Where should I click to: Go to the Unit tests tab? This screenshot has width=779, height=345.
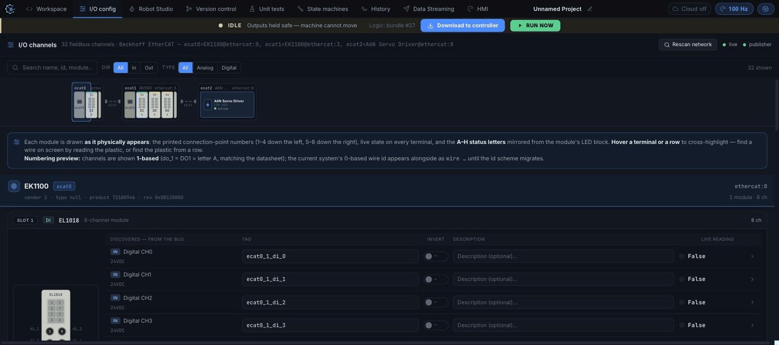pyautogui.click(x=267, y=9)
